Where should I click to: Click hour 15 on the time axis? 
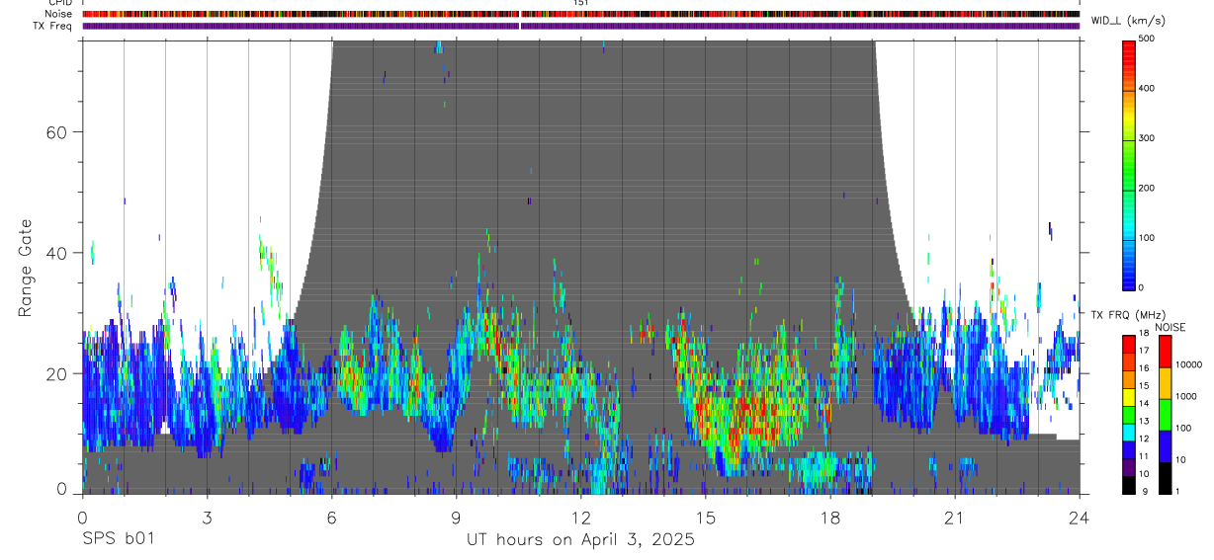[x=705, y=517]
